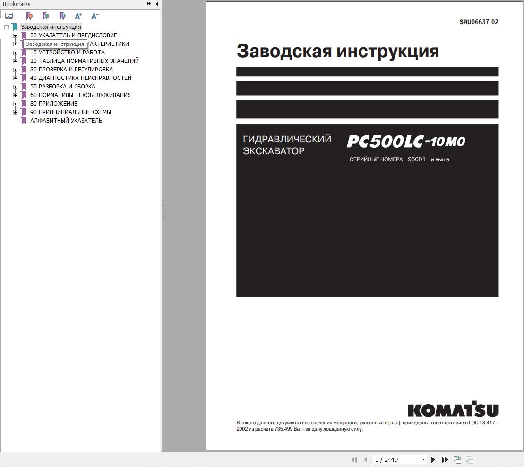
Task: Open bookmark 00 УКАЗАТЕЛЬ И ПРЕДИСЛОВИЕ
Action: point(74,35)
